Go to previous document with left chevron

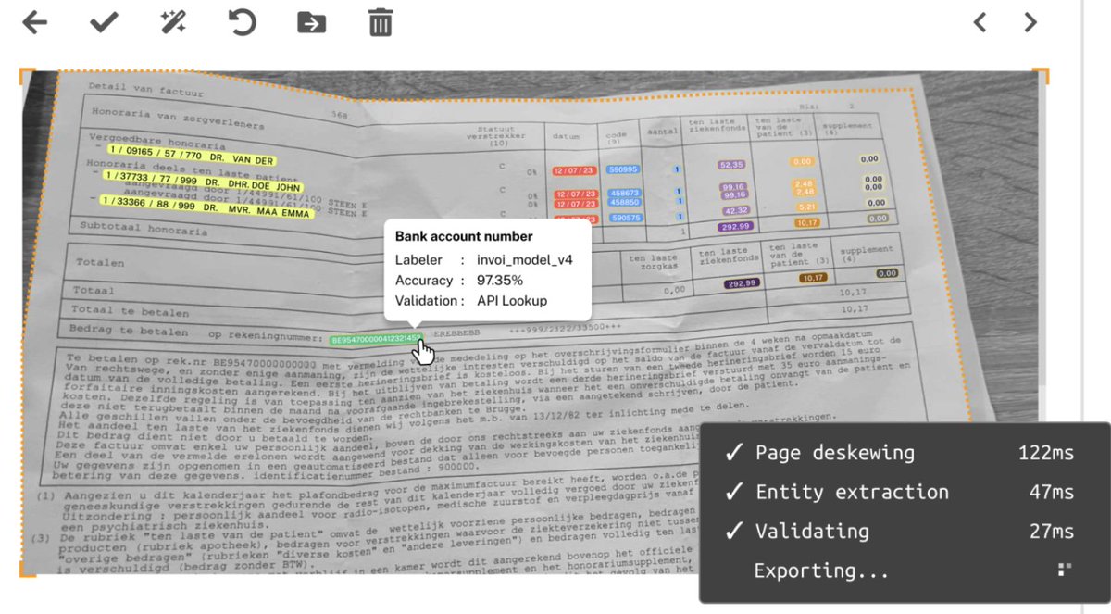coord(980,22)
